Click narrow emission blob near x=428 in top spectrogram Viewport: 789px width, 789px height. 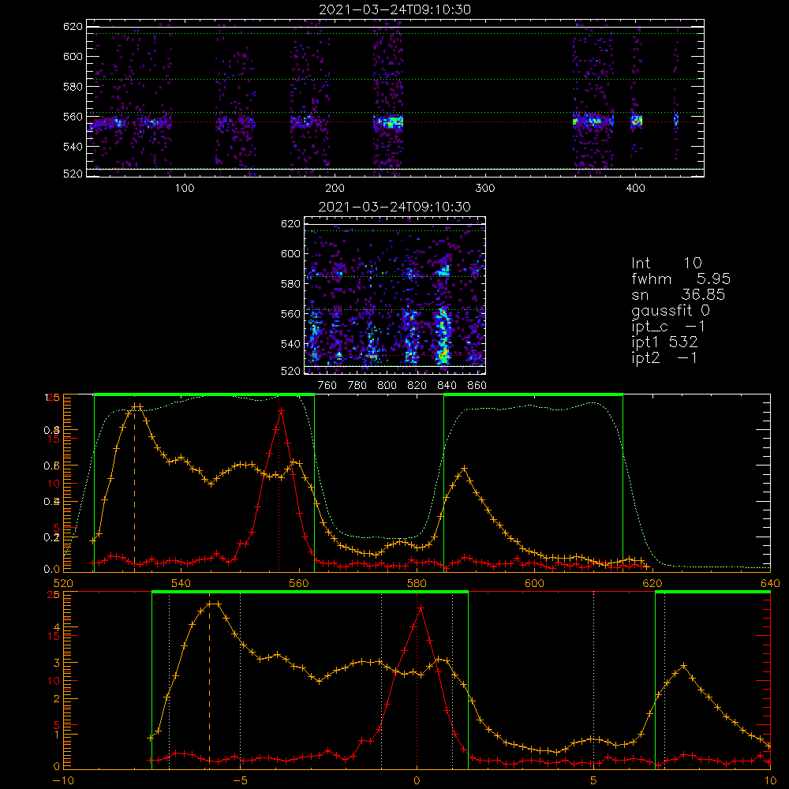676,120
